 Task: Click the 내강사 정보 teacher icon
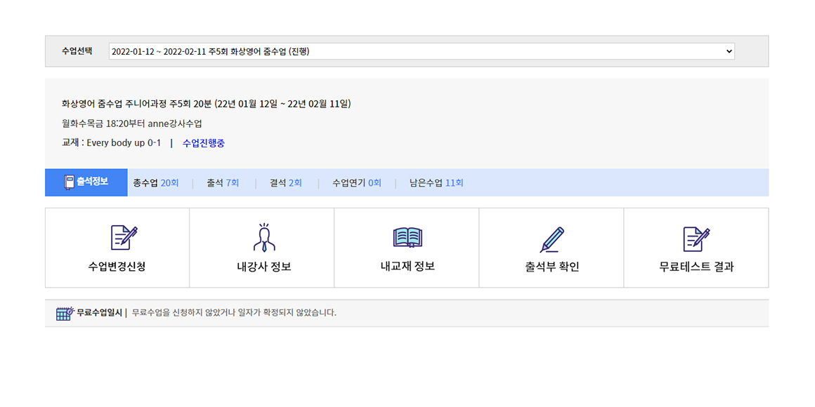pyautogui.click(x=264, y=236)
